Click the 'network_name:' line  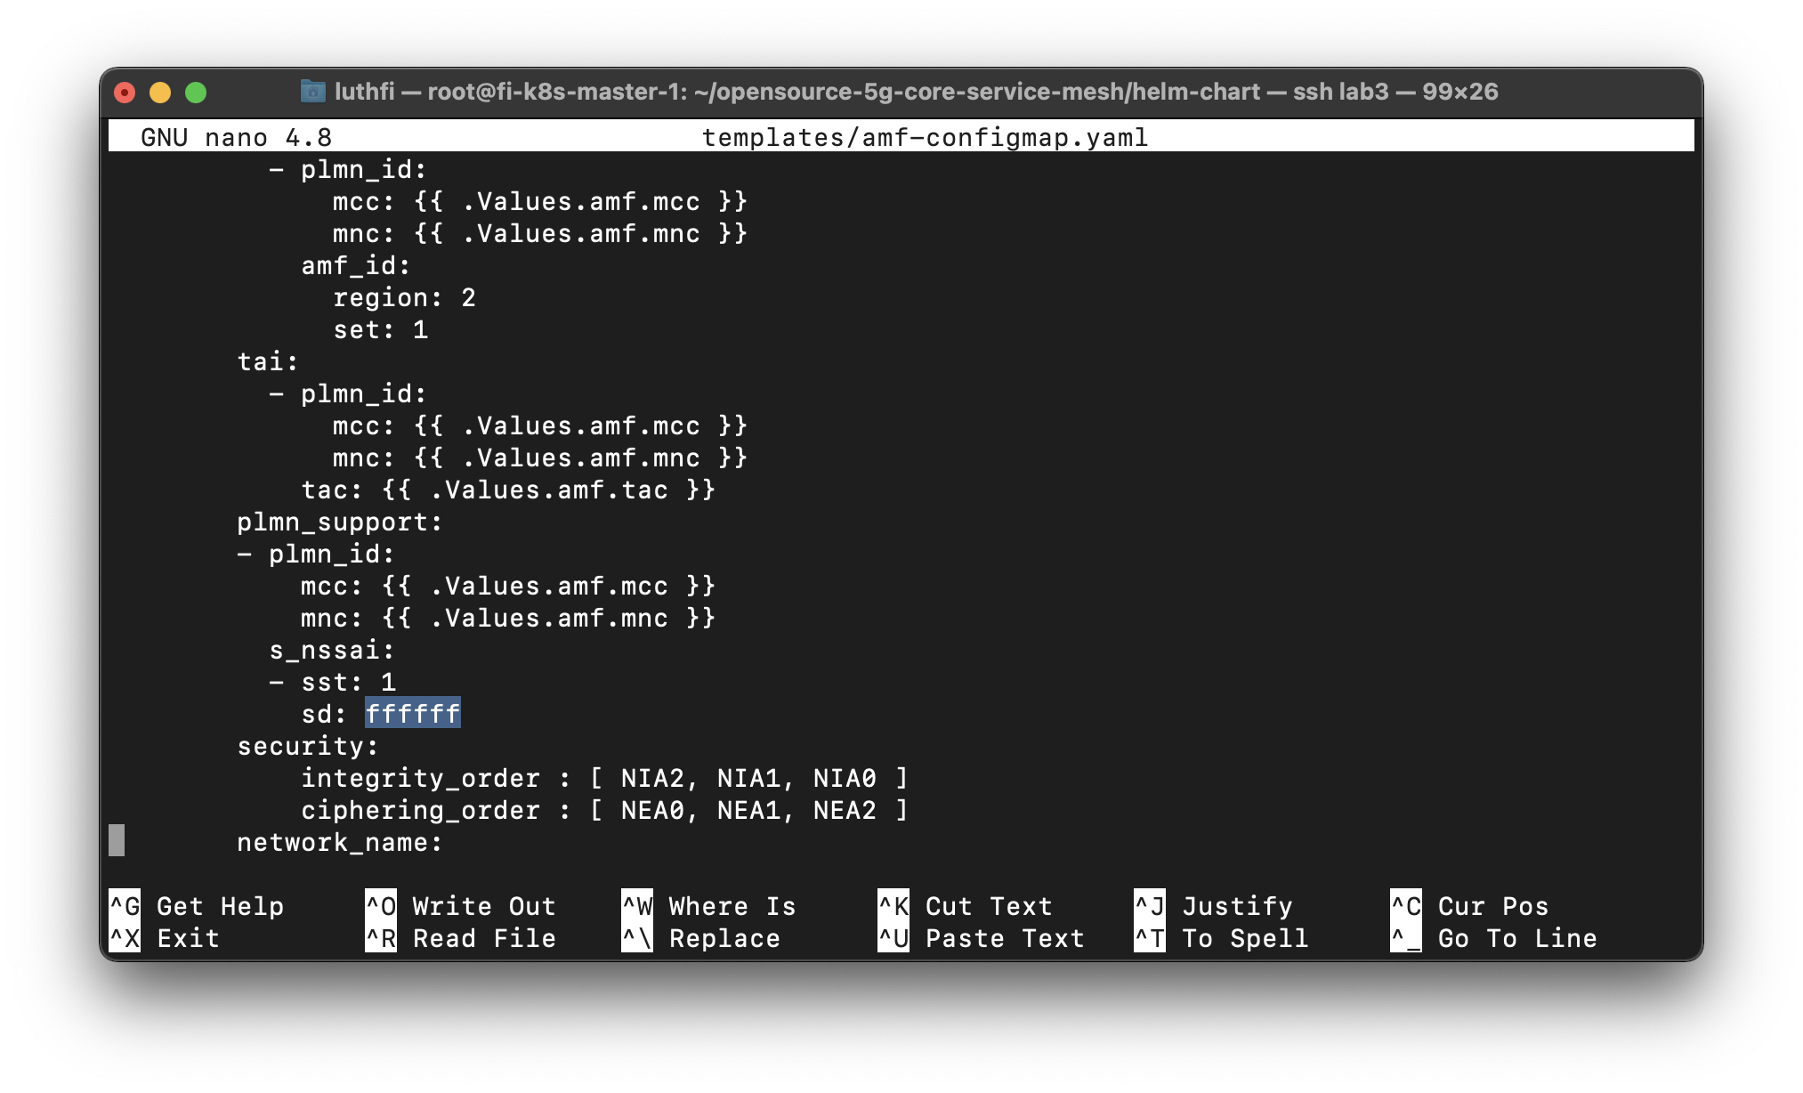click(x=340, y=842)
